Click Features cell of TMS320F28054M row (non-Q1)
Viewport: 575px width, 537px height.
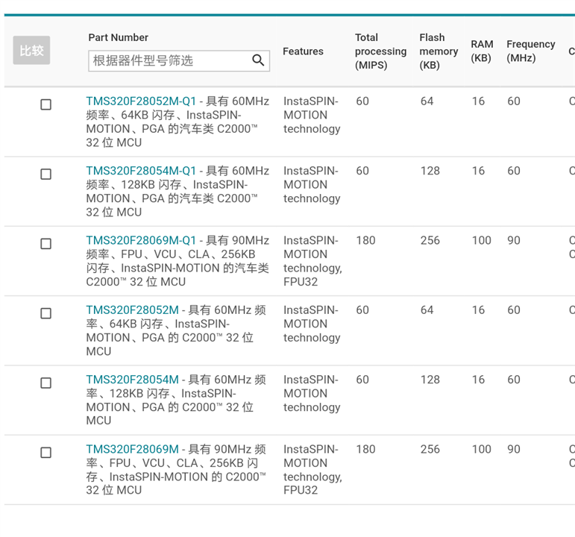(x=312, y=393)
